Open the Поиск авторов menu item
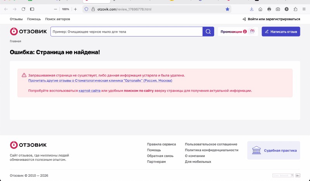This screenshot has height=181, width=310. (x=57, y=19)
